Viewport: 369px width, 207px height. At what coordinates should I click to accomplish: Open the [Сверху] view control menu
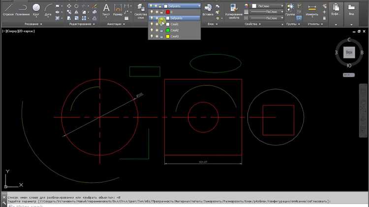point(12,31)
